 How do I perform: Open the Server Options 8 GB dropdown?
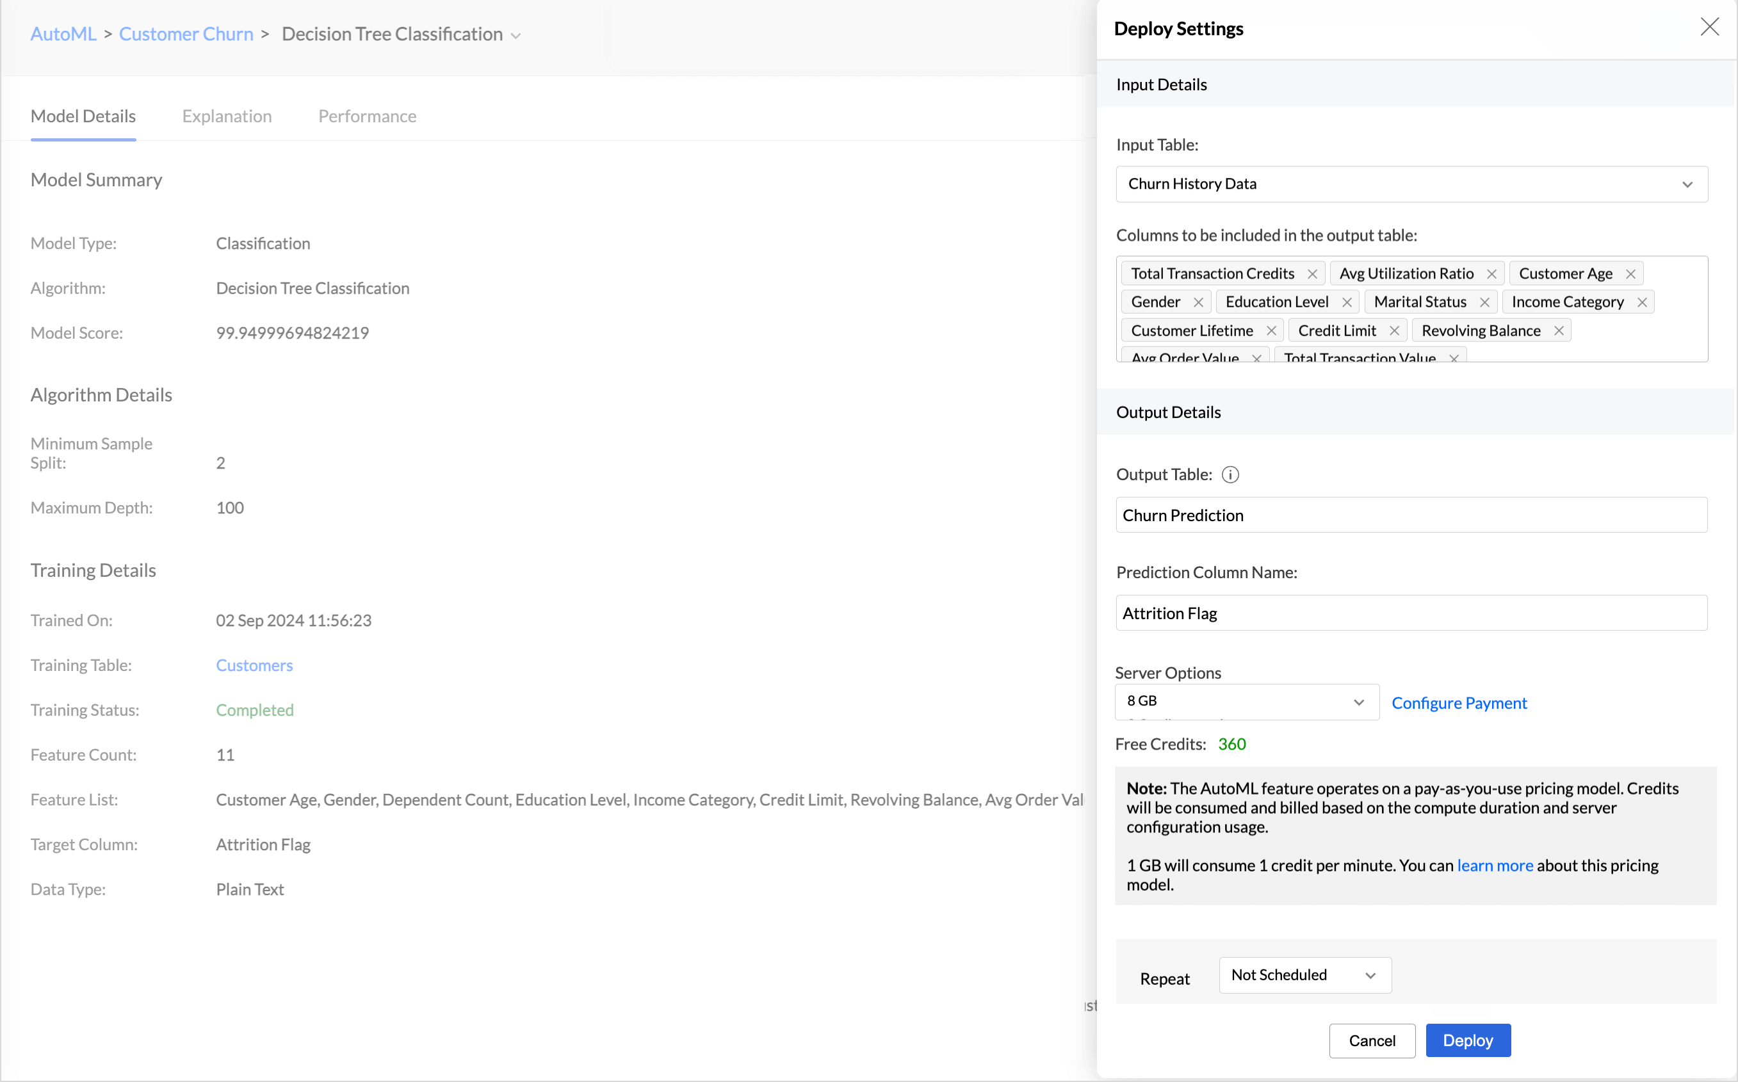[1246, 701]
